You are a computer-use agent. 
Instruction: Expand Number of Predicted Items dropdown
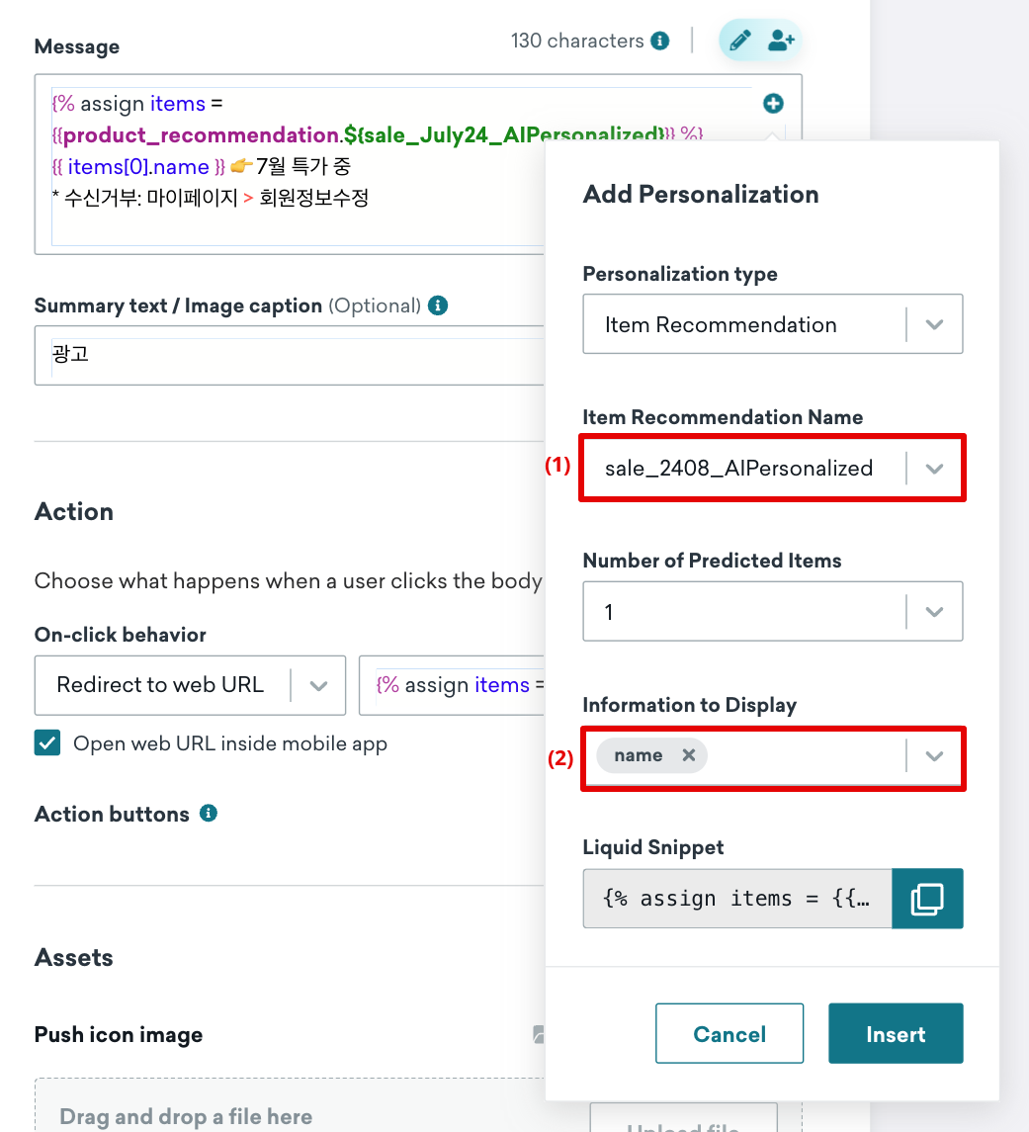[773, 612]
